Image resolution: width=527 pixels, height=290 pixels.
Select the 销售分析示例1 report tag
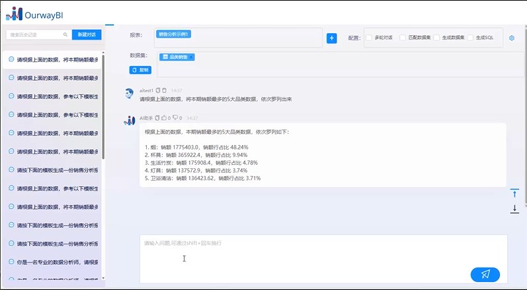tap(173, 34)
